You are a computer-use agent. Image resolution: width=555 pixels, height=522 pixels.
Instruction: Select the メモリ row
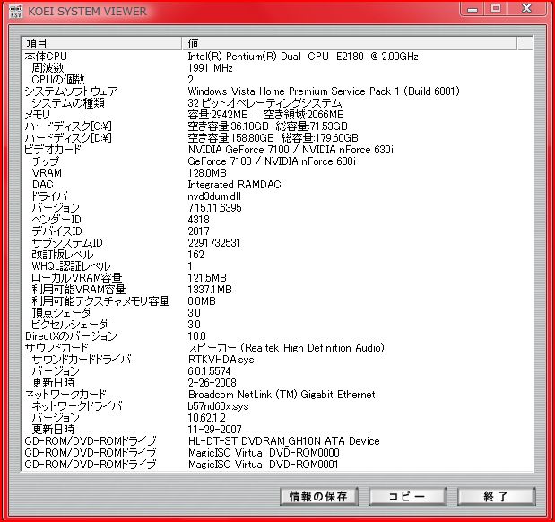[38, 115]
